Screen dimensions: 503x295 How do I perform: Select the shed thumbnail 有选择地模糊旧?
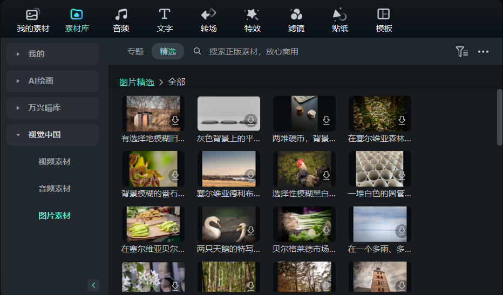pyautogui.click(x=153, y=113)
